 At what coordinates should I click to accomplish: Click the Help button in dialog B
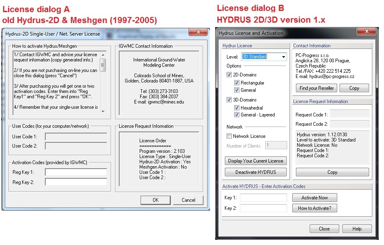coord(357,229)
